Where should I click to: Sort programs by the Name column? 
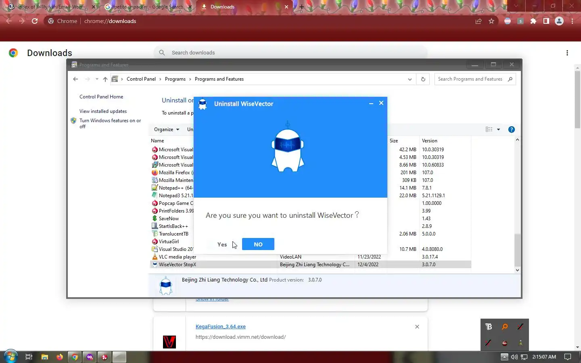point(157,141)
